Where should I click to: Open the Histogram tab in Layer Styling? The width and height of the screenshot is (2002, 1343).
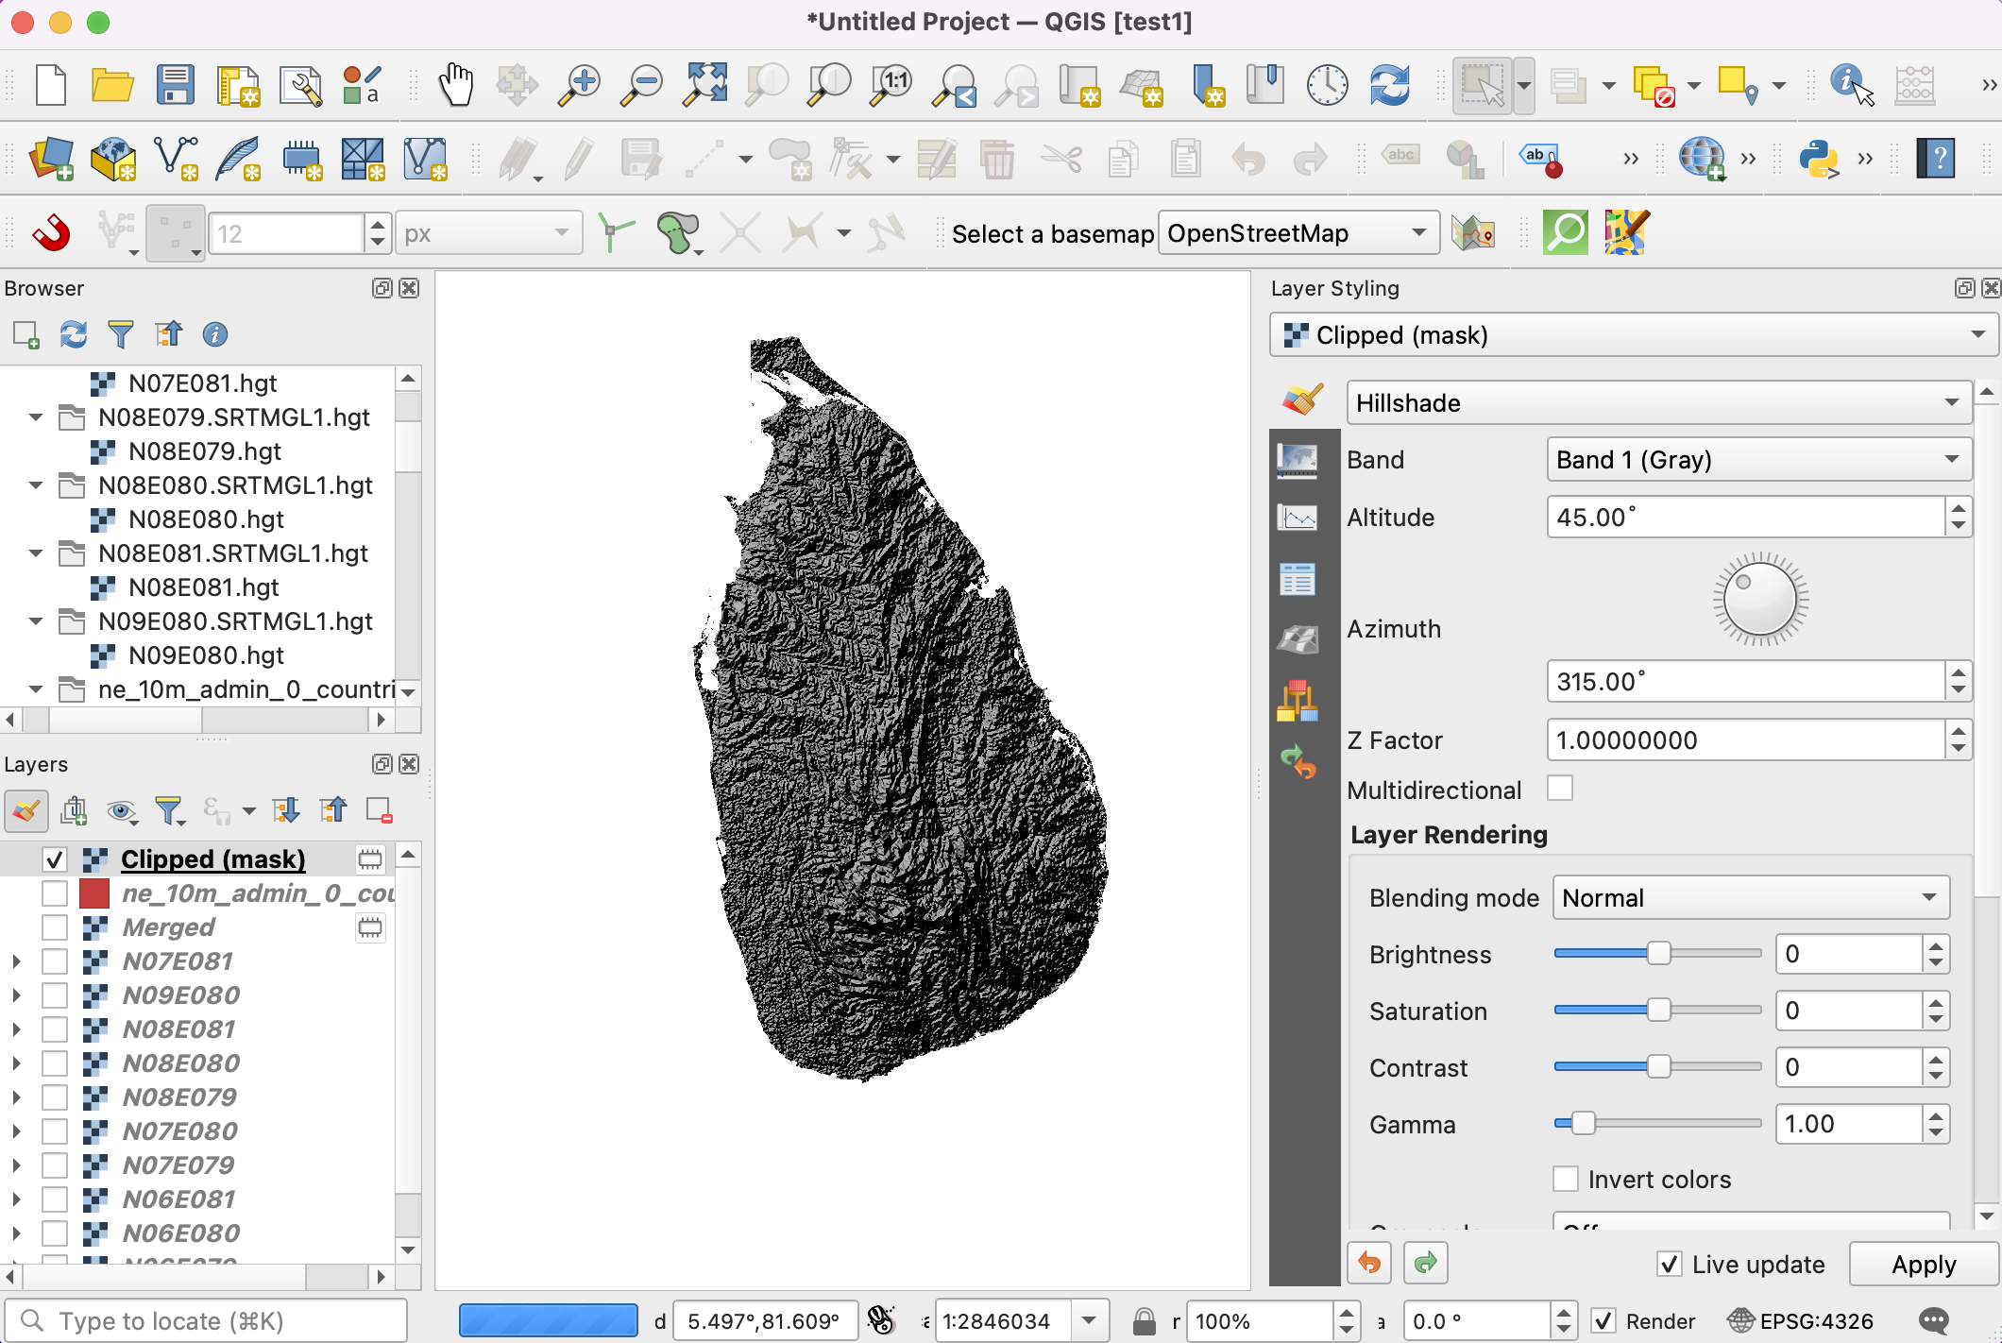click(1298, 518)
